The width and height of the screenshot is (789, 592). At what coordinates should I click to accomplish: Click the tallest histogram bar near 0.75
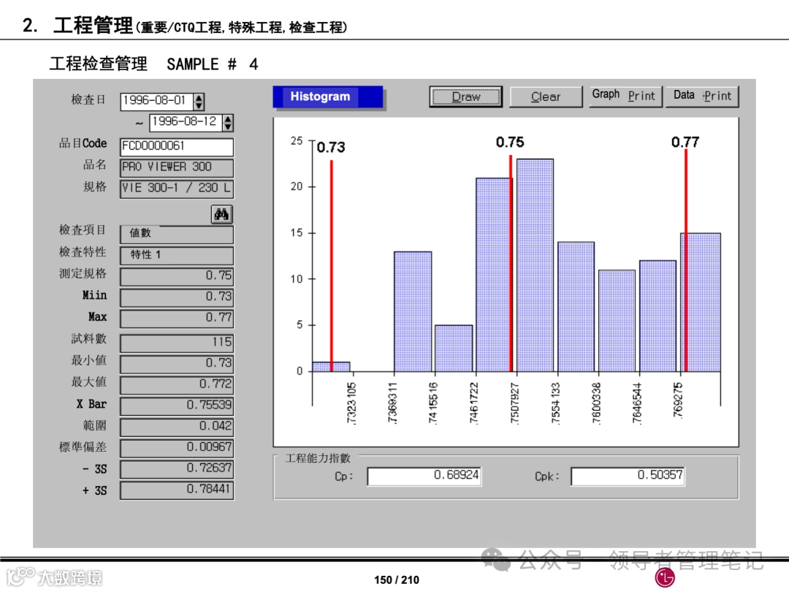pyautogui.click(x=535, y=265)
